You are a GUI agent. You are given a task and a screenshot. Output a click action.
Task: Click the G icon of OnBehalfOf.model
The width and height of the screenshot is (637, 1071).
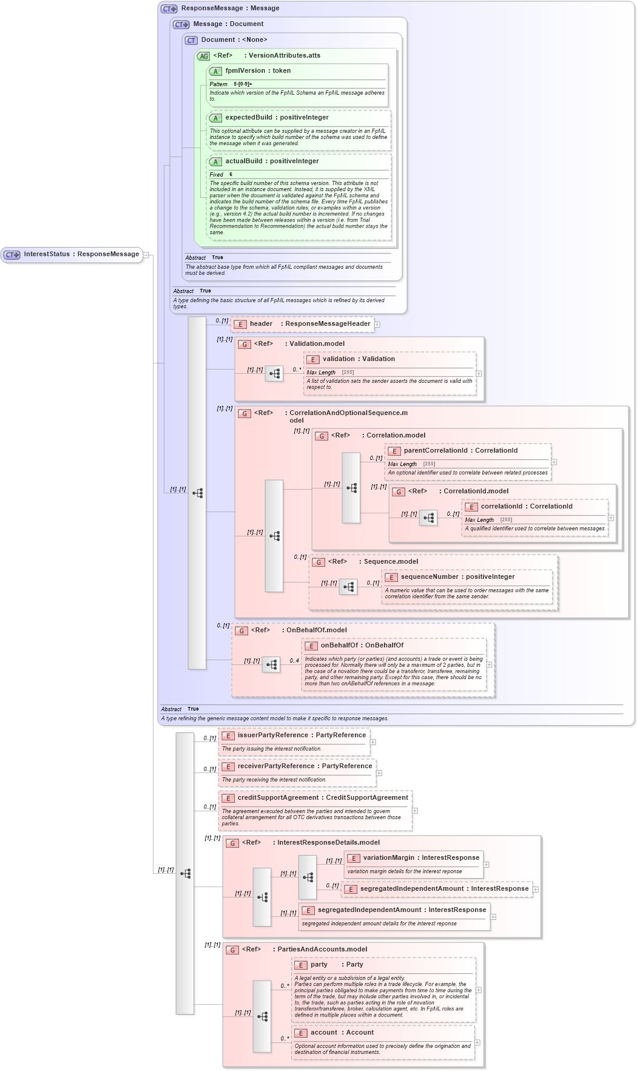[x=241, y=630]
